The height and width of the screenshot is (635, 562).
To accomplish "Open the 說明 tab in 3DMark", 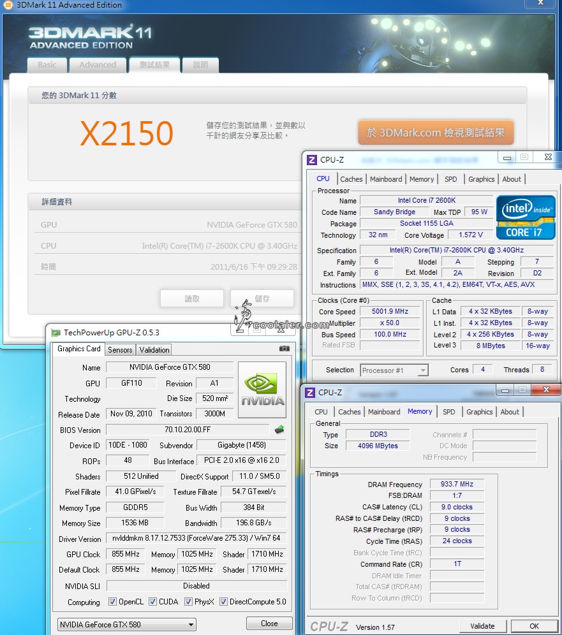I will (200, 65).
